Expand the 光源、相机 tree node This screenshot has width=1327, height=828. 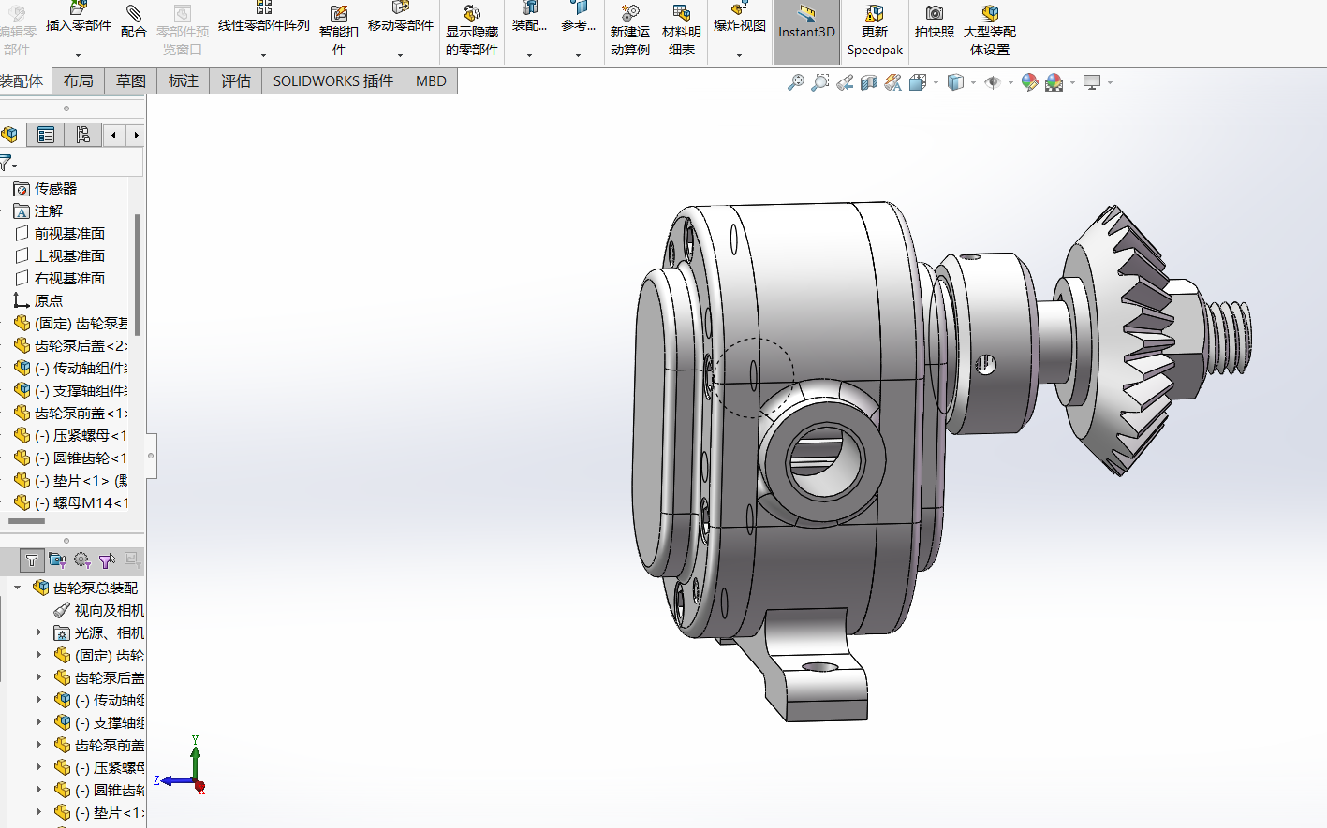point(39,633)
